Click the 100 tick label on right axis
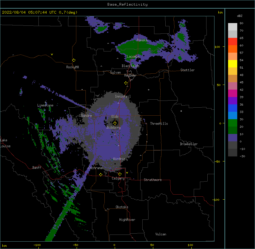 tap(217, 47)
